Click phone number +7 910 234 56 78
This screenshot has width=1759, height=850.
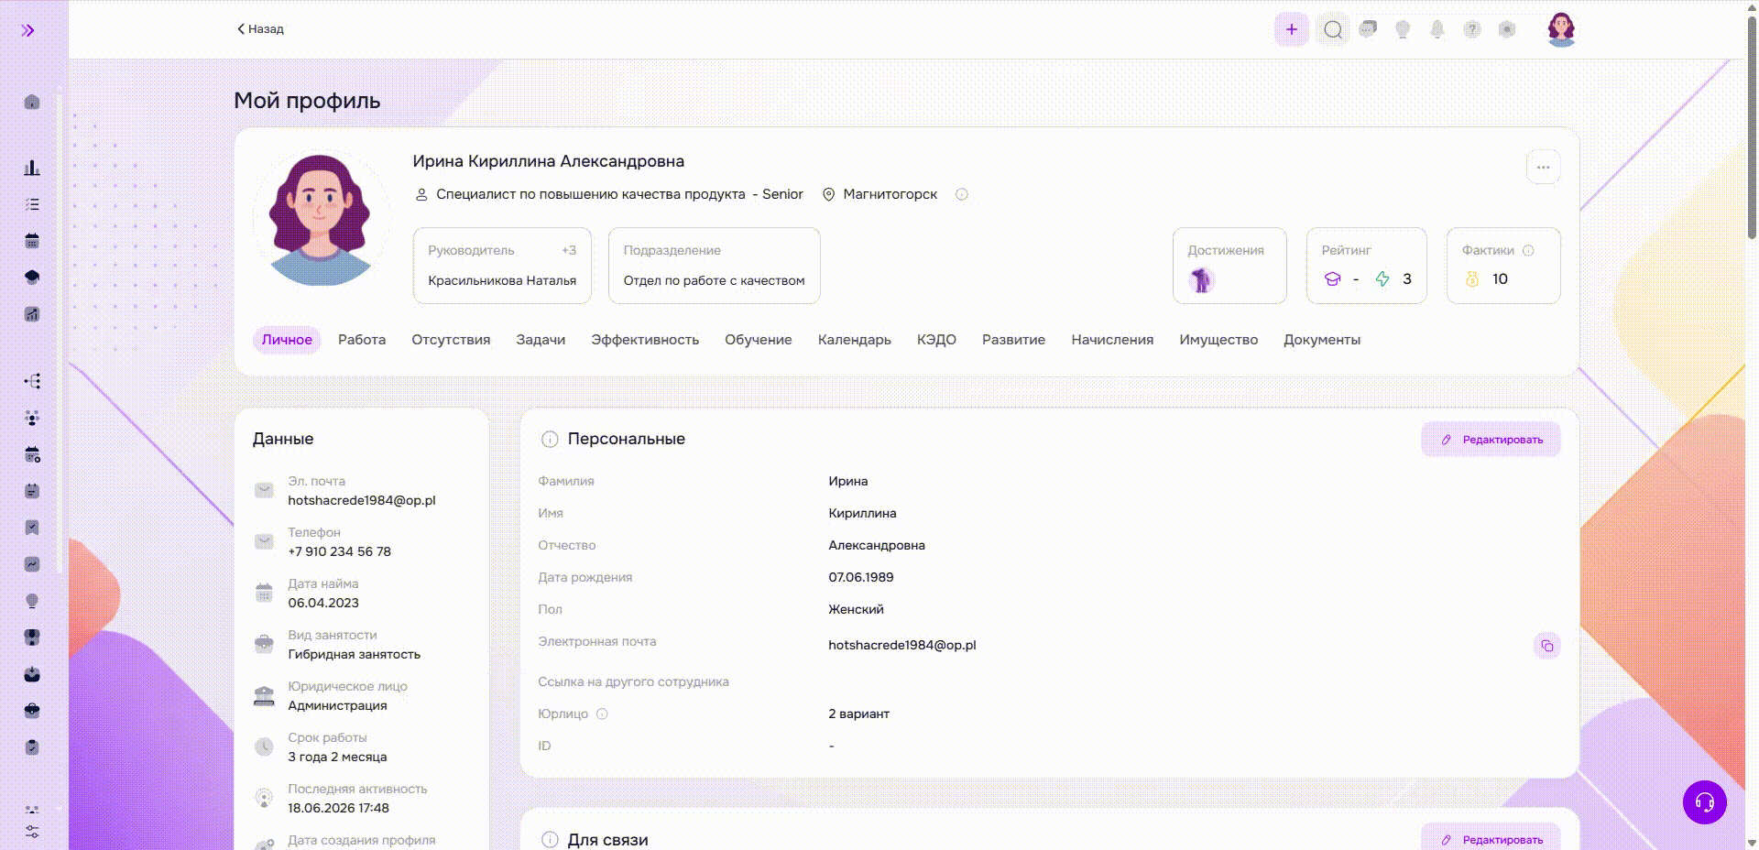[x=340, y=551]
